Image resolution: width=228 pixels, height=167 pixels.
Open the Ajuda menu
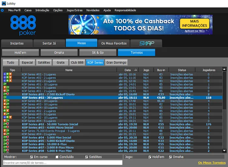[x=107, y=10]
